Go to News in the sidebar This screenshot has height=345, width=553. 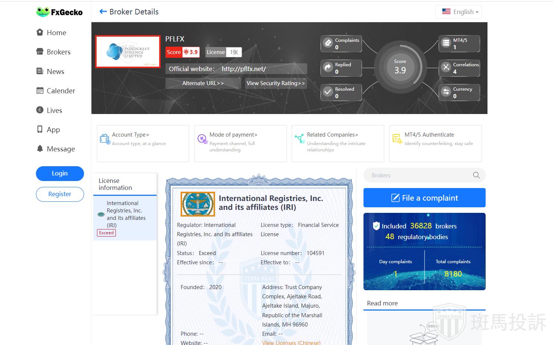[55, 71]
